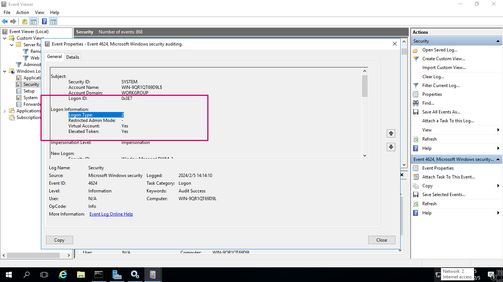Collapse the Custom Views tree node
The height and width of the screenshot is (282, 503).
(4, 38)
